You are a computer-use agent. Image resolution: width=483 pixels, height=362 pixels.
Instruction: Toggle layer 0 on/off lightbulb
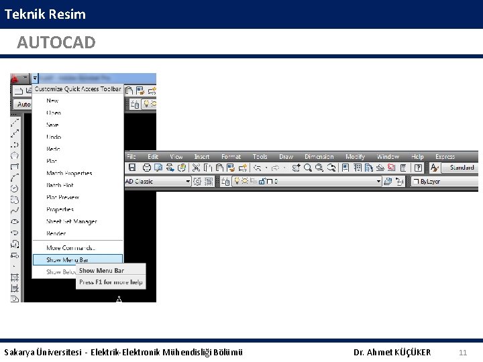click(237, 181)
